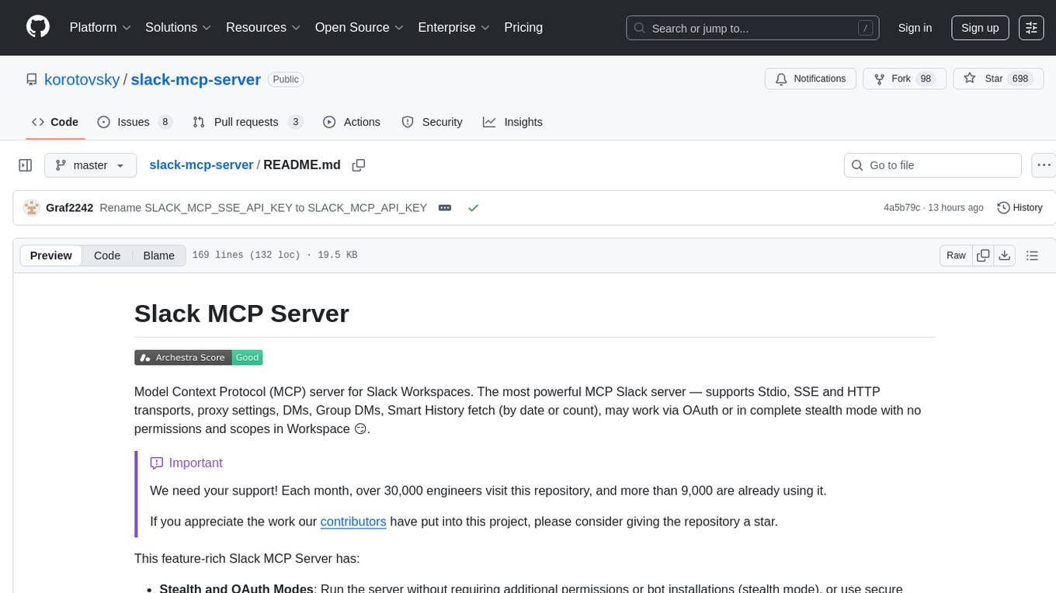Open the Raw file view

coord(956,255)
